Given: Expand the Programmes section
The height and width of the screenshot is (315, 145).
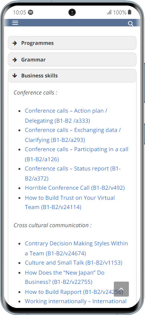Looking at the screenshot, I should click(x=72, y=43).
